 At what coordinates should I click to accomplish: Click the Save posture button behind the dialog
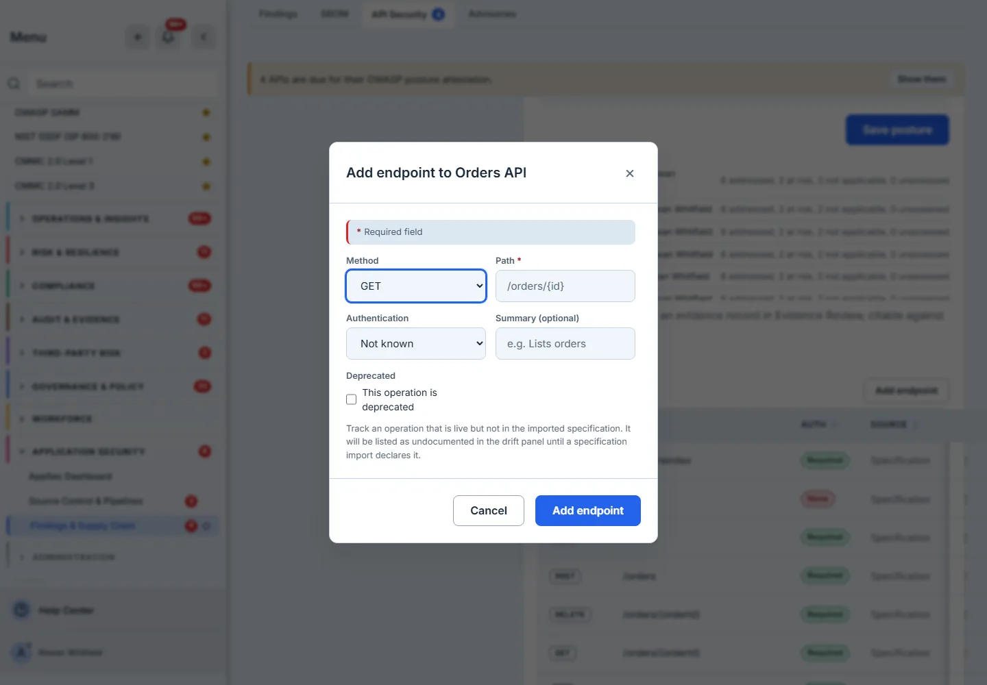(x=897, y=129)
